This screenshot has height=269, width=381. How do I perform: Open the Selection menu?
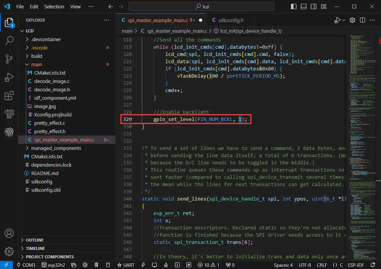54,6
